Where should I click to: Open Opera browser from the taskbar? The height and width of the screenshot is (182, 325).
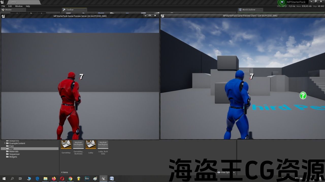(x=62, y=179)
